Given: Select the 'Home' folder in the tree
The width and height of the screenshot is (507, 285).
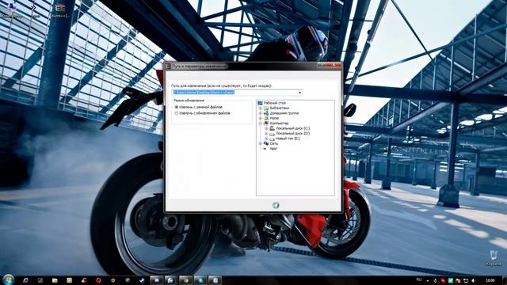Looking at the screenshot, I should tap(274, 118).
